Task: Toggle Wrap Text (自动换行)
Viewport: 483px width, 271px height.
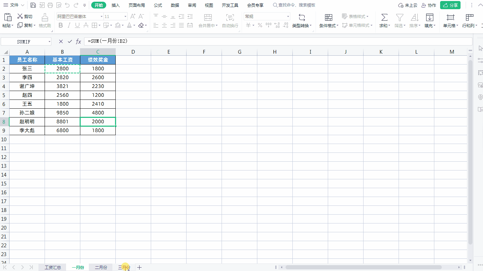Action: 230,21
